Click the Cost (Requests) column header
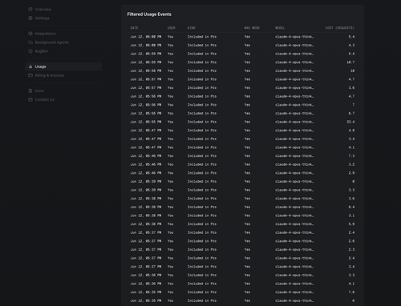 click(340, 28)
